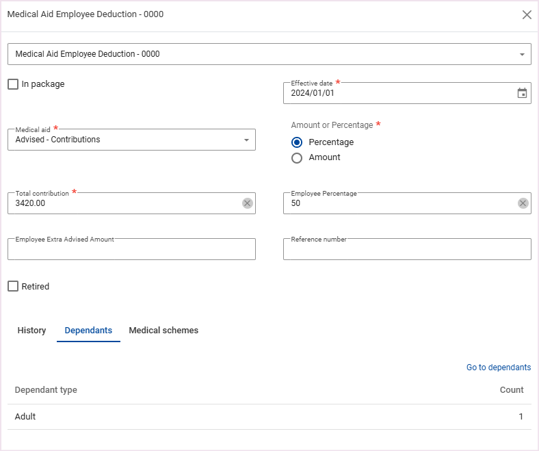Click the Employee Extra Advised Amount field

tap(131, 250)
